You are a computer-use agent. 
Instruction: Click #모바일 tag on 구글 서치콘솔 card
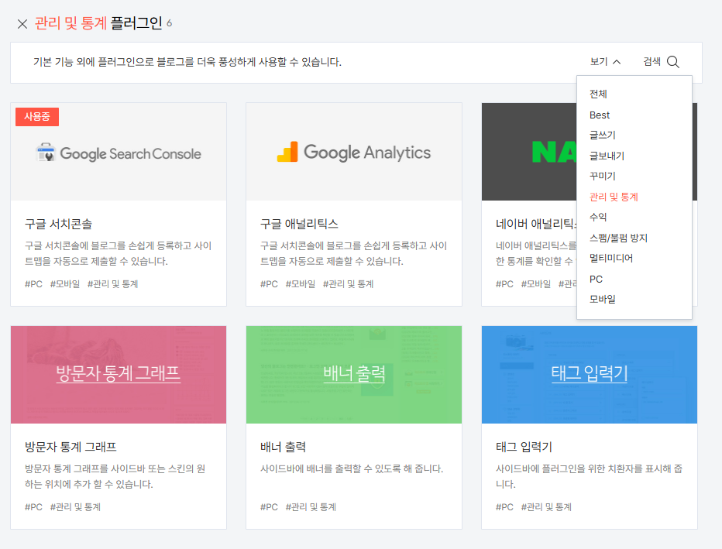(65, 284)
